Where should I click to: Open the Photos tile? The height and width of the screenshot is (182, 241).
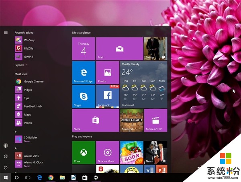click(x=108, y=72)
